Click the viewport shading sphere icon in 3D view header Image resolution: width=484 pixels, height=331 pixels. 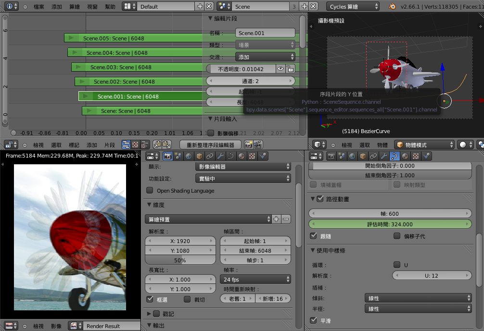click(465, 145)
